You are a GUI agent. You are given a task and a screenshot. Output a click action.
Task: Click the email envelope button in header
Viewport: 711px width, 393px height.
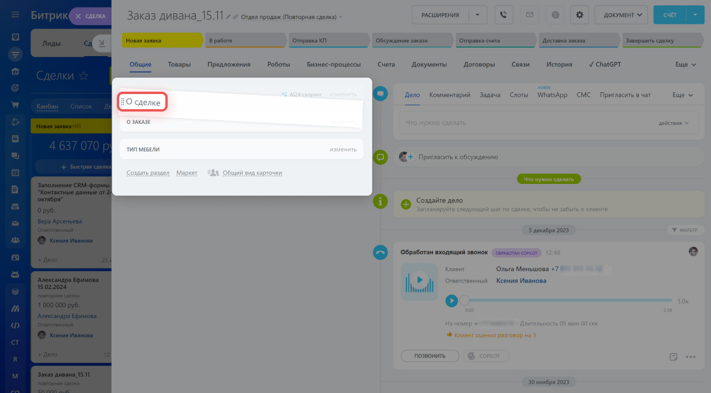[x=529, y=15]
